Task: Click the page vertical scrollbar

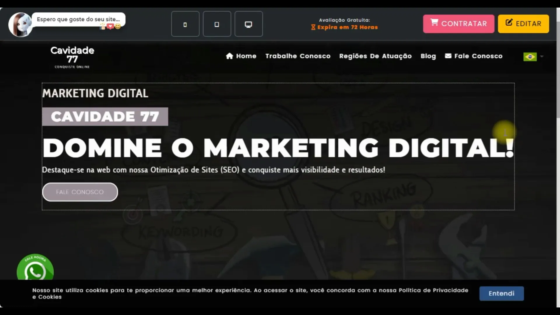Action: coord(558,70)
